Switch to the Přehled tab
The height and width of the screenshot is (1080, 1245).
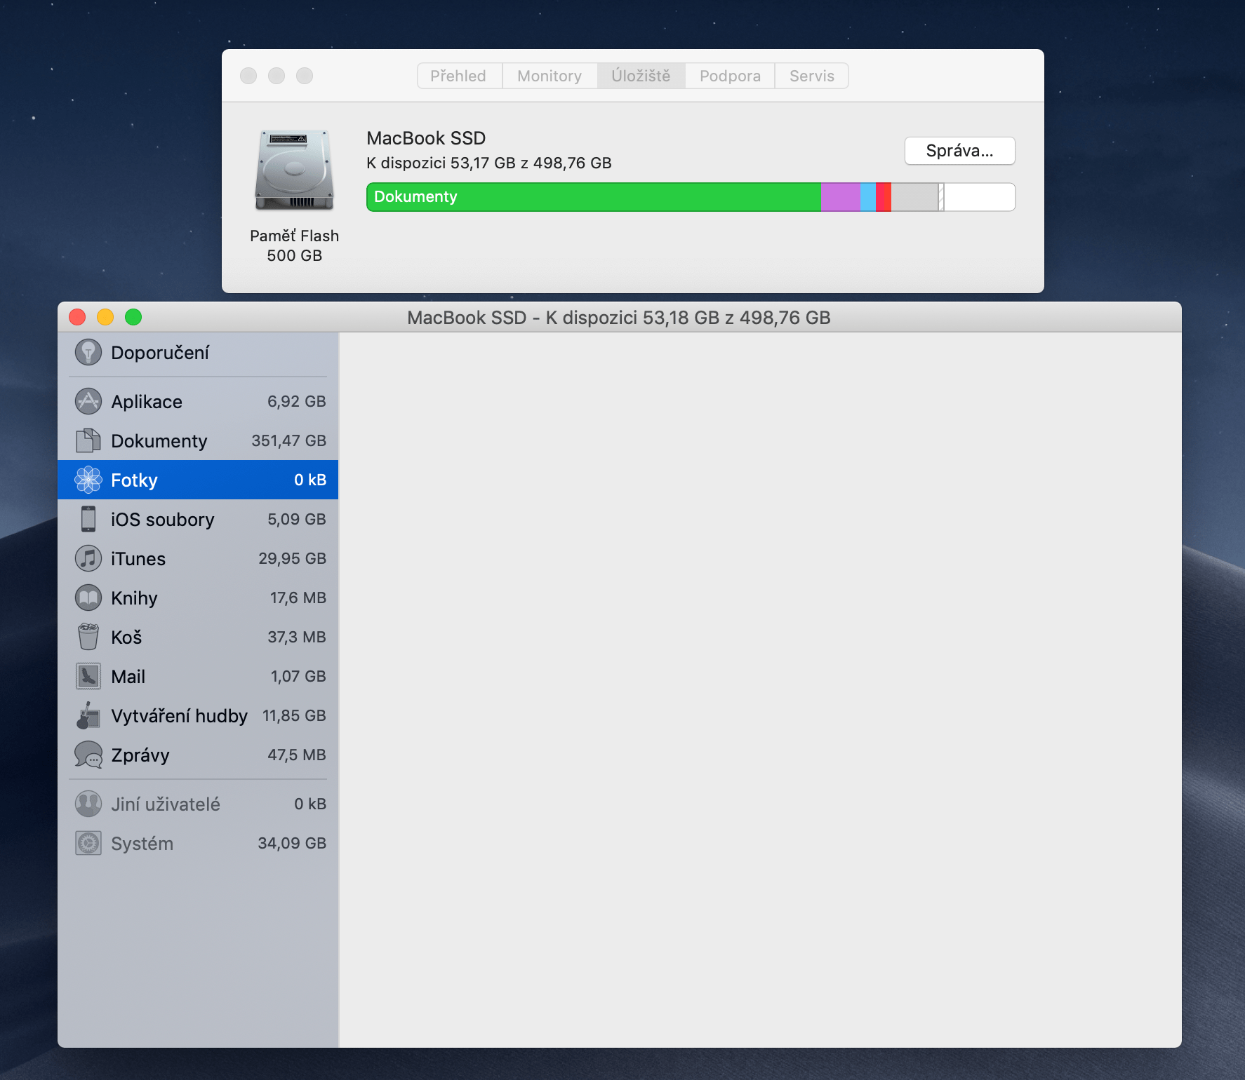(458, 76)
